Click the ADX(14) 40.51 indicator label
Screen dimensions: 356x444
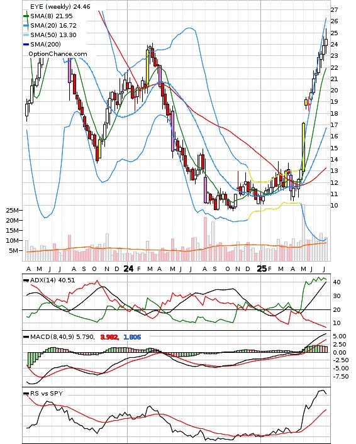coord(52,280)
